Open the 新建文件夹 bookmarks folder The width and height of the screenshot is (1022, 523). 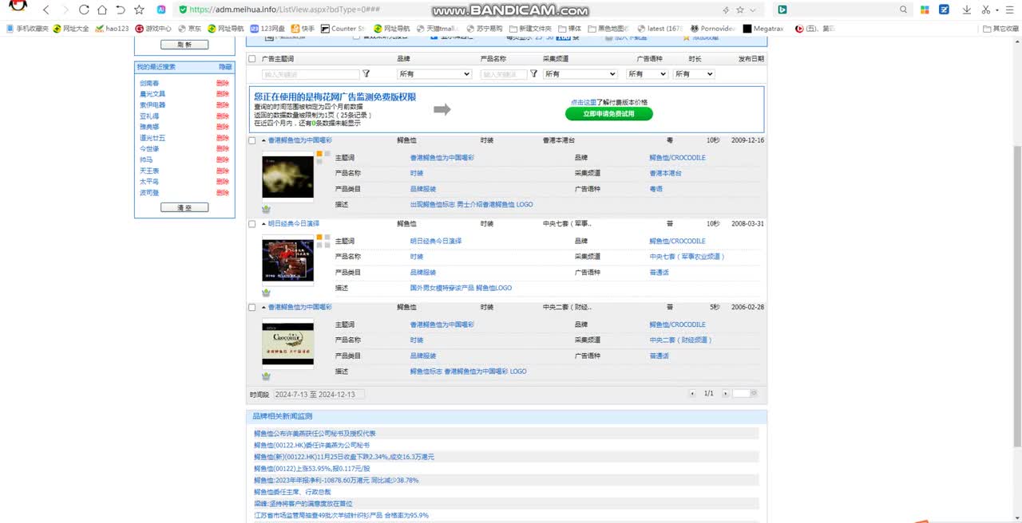(x=530, y=28)
